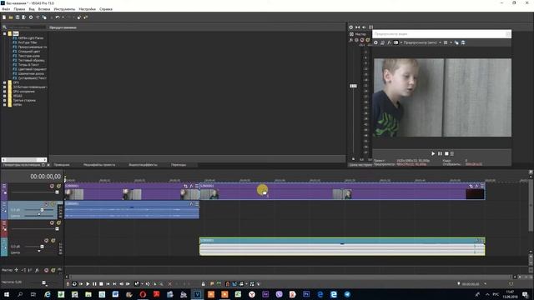Mute the second audio track

(x=47, y=241)
